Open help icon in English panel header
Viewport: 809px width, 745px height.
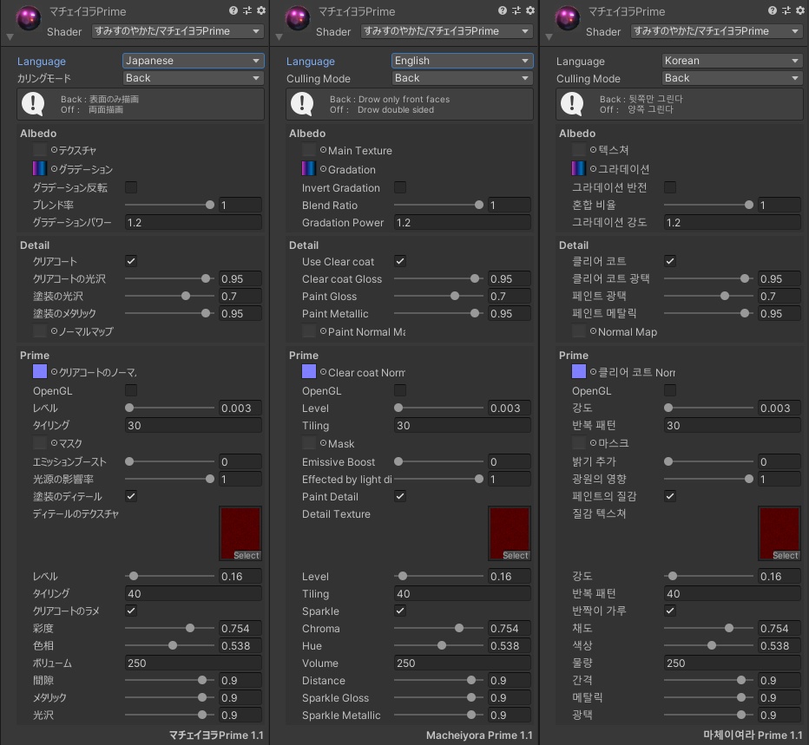coord(503,10)
